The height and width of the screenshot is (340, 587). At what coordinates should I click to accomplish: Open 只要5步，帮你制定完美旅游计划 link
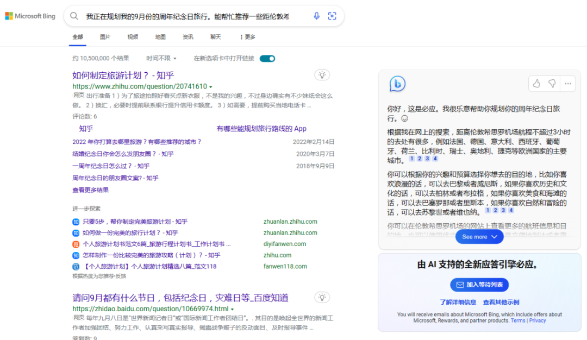coord(135,222)
